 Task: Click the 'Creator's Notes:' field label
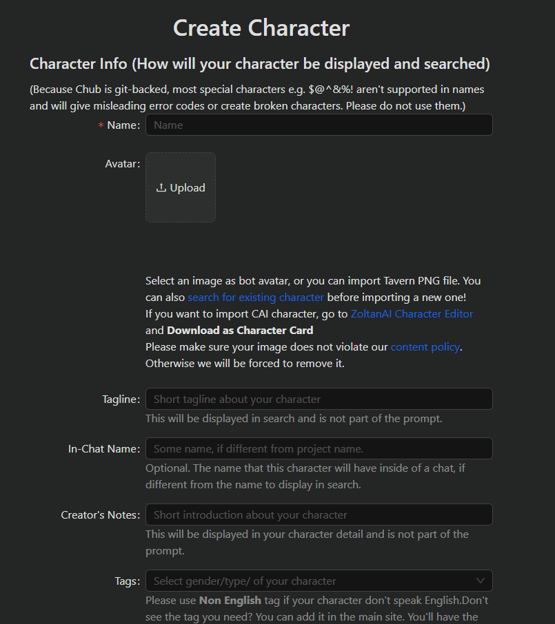click(x=101, y=515)
